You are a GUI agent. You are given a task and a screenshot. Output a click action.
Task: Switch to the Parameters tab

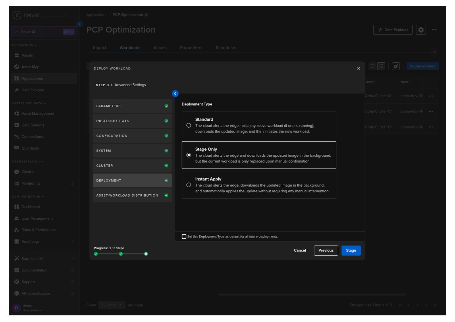[x=191, y=48]
